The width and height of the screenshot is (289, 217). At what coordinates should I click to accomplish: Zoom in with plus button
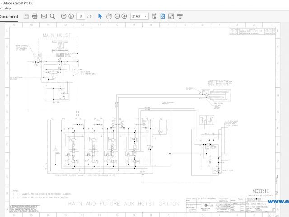pos(125,16)
